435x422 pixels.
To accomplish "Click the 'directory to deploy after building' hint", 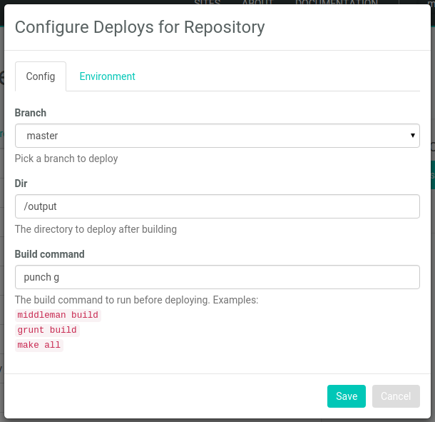I will tap(96, 229).
